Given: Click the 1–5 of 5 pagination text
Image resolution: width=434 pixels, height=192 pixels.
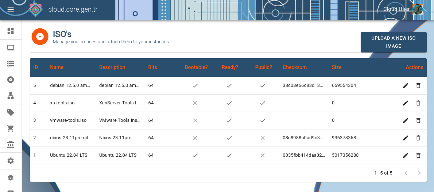Looking at the screenshot, I should pyautogui.click(x=383, y=173).
